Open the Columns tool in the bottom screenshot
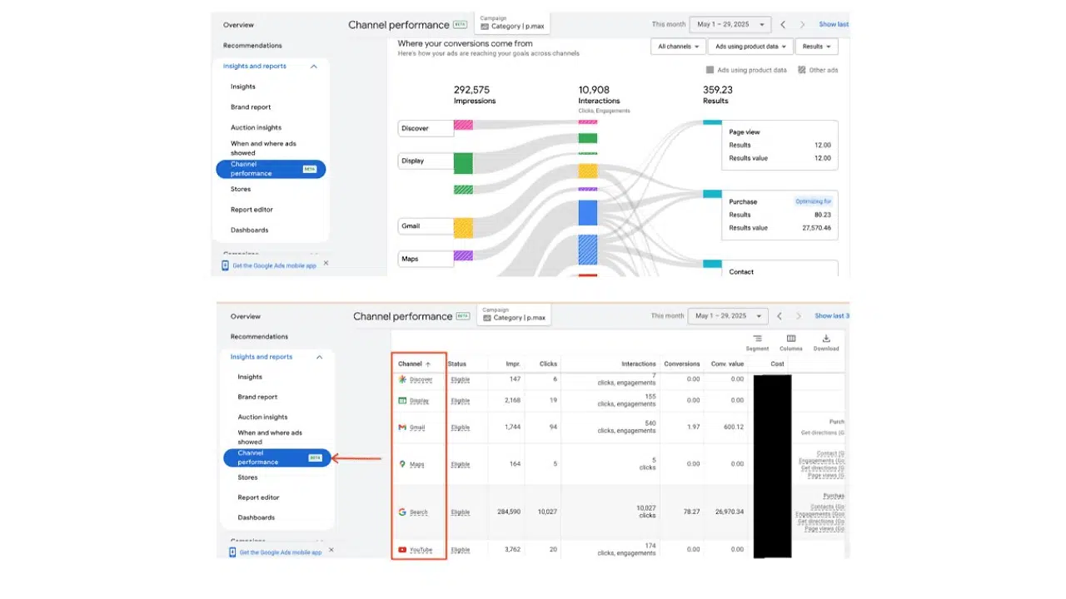This screenshot has width=1066, height=599. click(791, 343)
